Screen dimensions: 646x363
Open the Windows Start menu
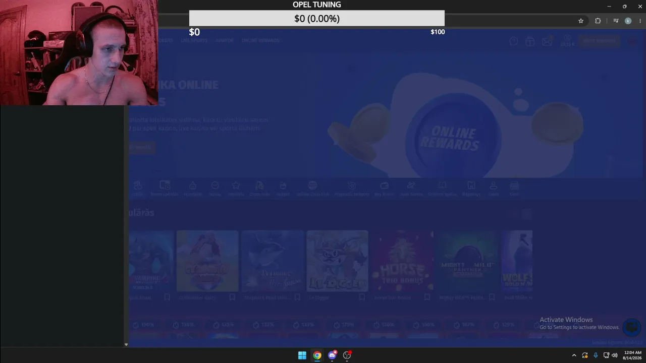302,355
